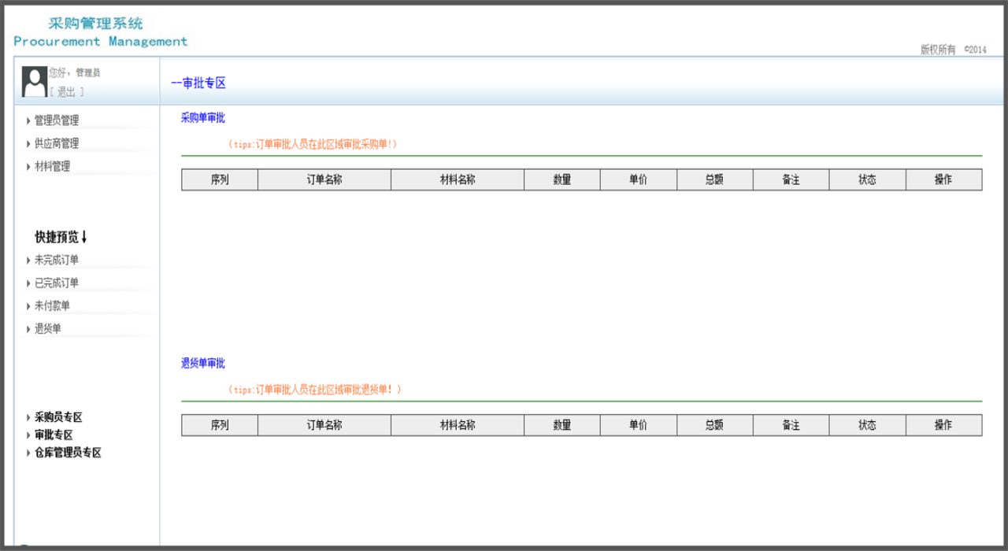Click arrow bullet before 采购员专区

[x=29, y=418]
